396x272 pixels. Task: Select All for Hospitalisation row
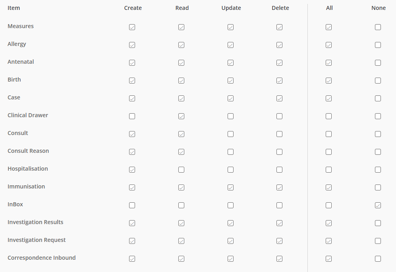click(x=328, y=170)
